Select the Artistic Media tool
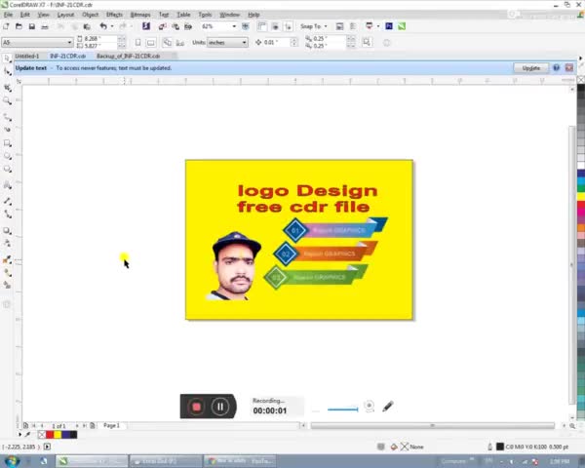585x468 pixels. pos(7,130)
